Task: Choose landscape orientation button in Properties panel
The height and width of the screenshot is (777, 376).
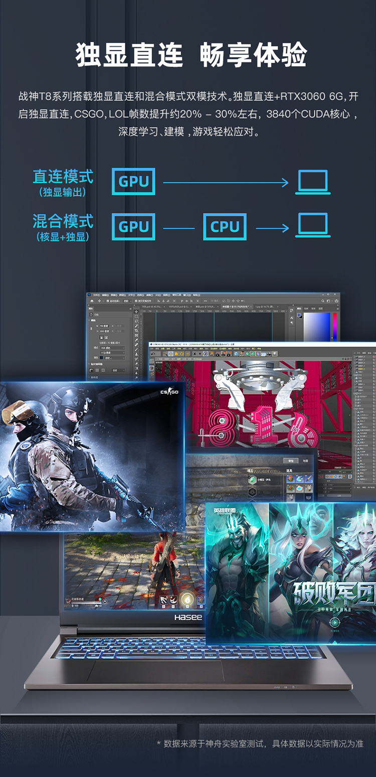Action: coord(106,338)
